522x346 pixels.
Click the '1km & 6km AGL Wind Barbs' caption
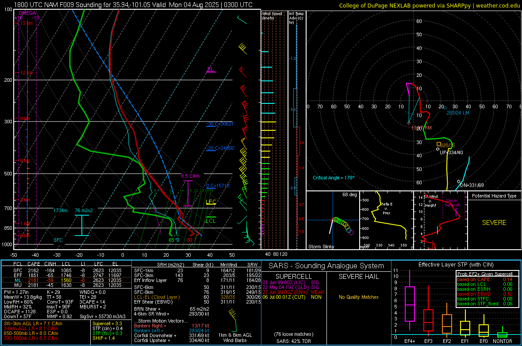235,338
